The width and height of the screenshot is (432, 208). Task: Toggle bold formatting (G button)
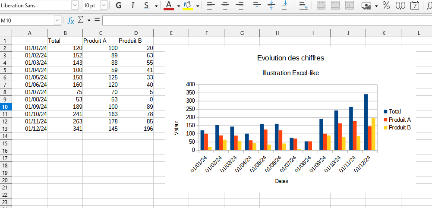click(x=119, y=6)
